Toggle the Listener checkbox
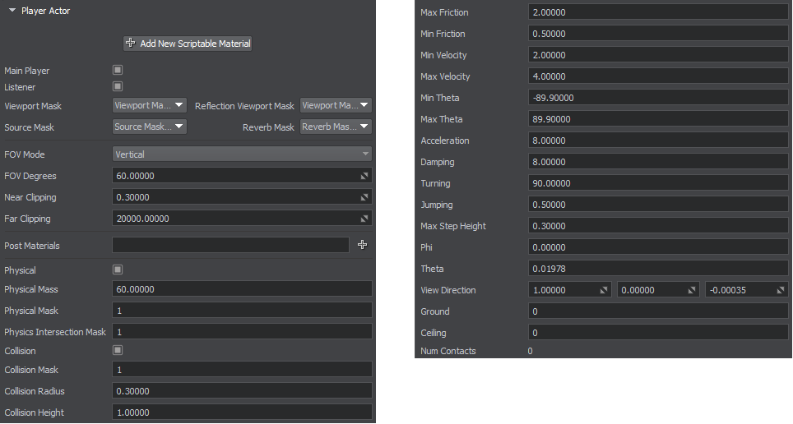This screenshot has height=424, width=793. point(118,86)
